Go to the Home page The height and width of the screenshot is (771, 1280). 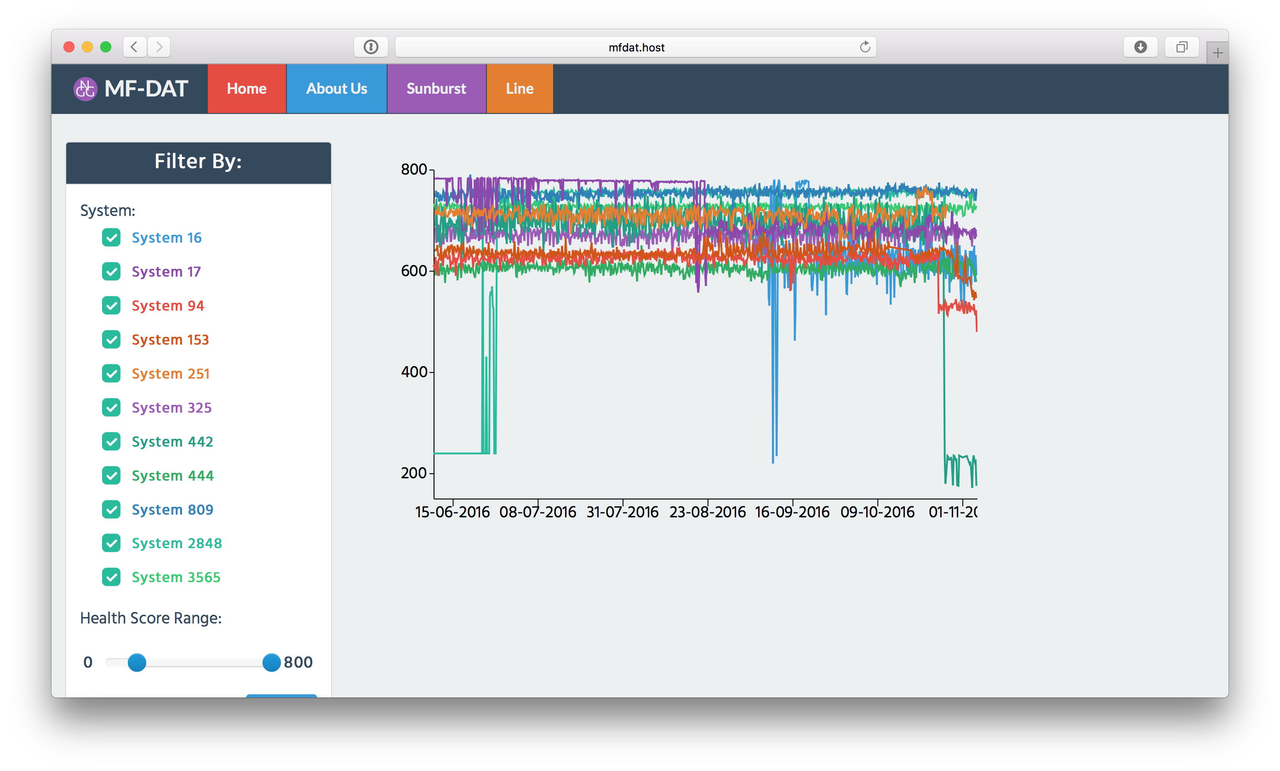[246, 89]
